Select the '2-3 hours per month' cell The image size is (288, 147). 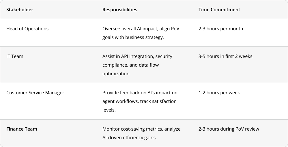(221, 29)
